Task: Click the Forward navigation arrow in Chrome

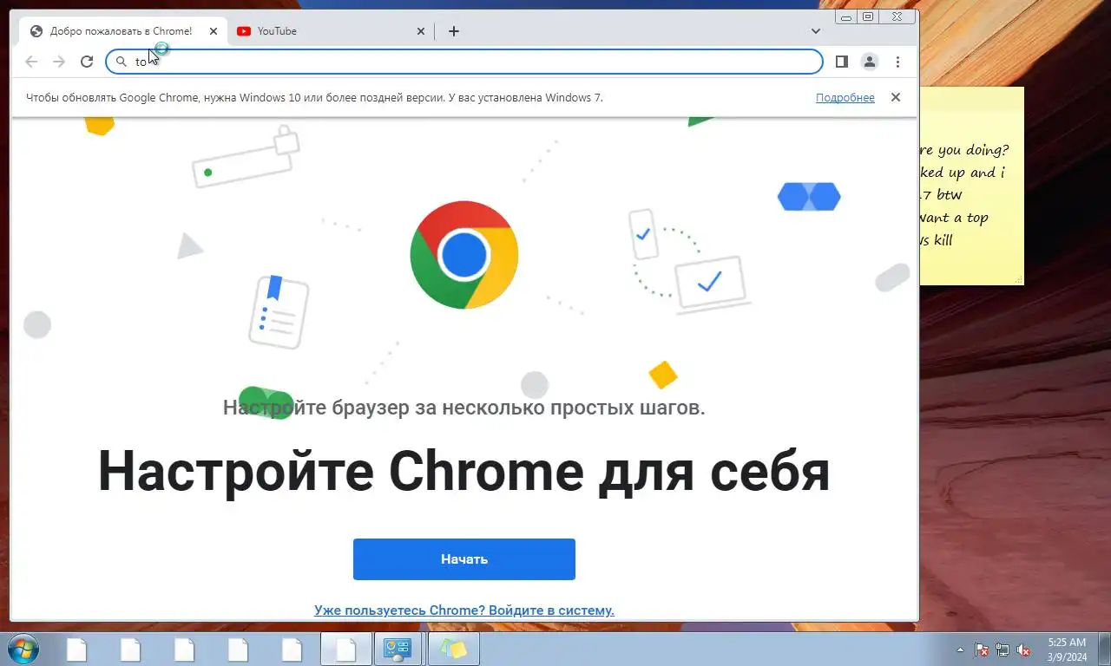Action: 59,62
